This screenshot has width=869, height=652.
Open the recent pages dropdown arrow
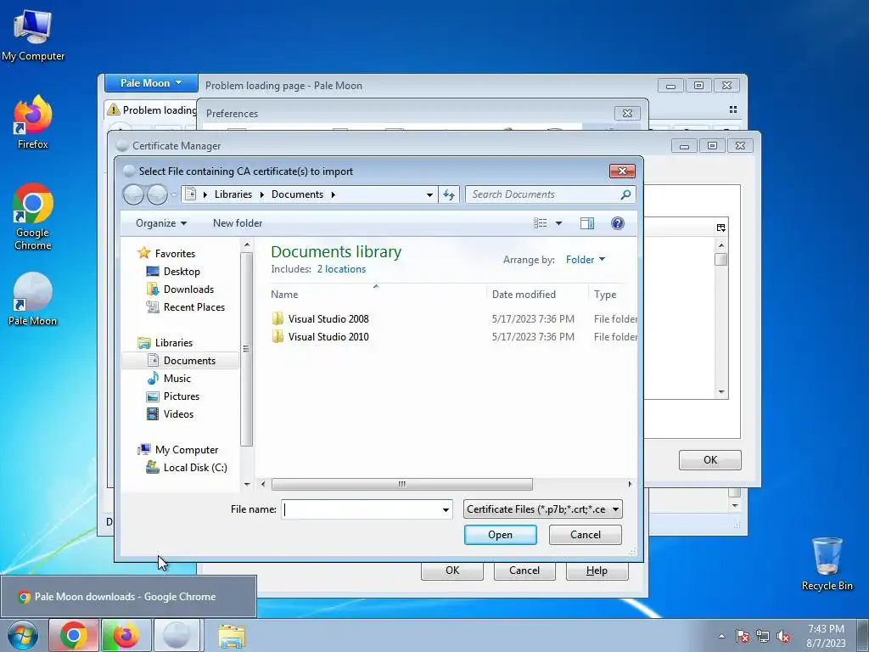pos(174,194)
